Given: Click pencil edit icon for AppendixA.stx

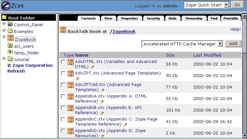Looking at the screenshot, I should (x=102, y=102).
